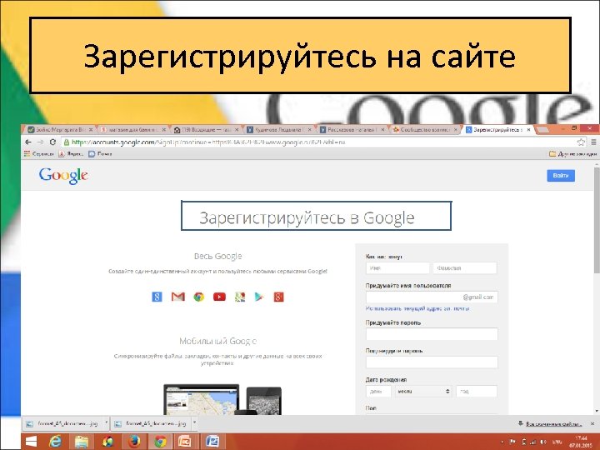This screenshot has width=600, height=450.
Task: Click the Chrome service icon under Весь Google
Action: (x=198, y=297)
